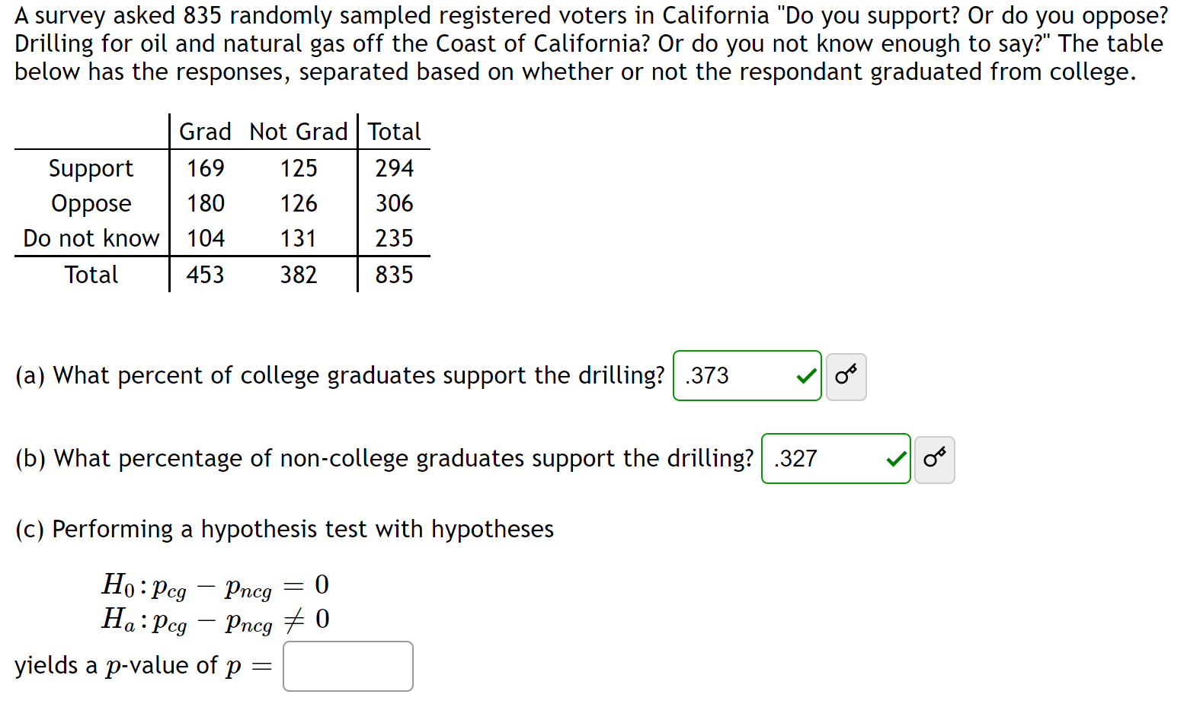Click the 'Do not know' row label
The image size is (1203, 707).
click(x=90, y=237)
